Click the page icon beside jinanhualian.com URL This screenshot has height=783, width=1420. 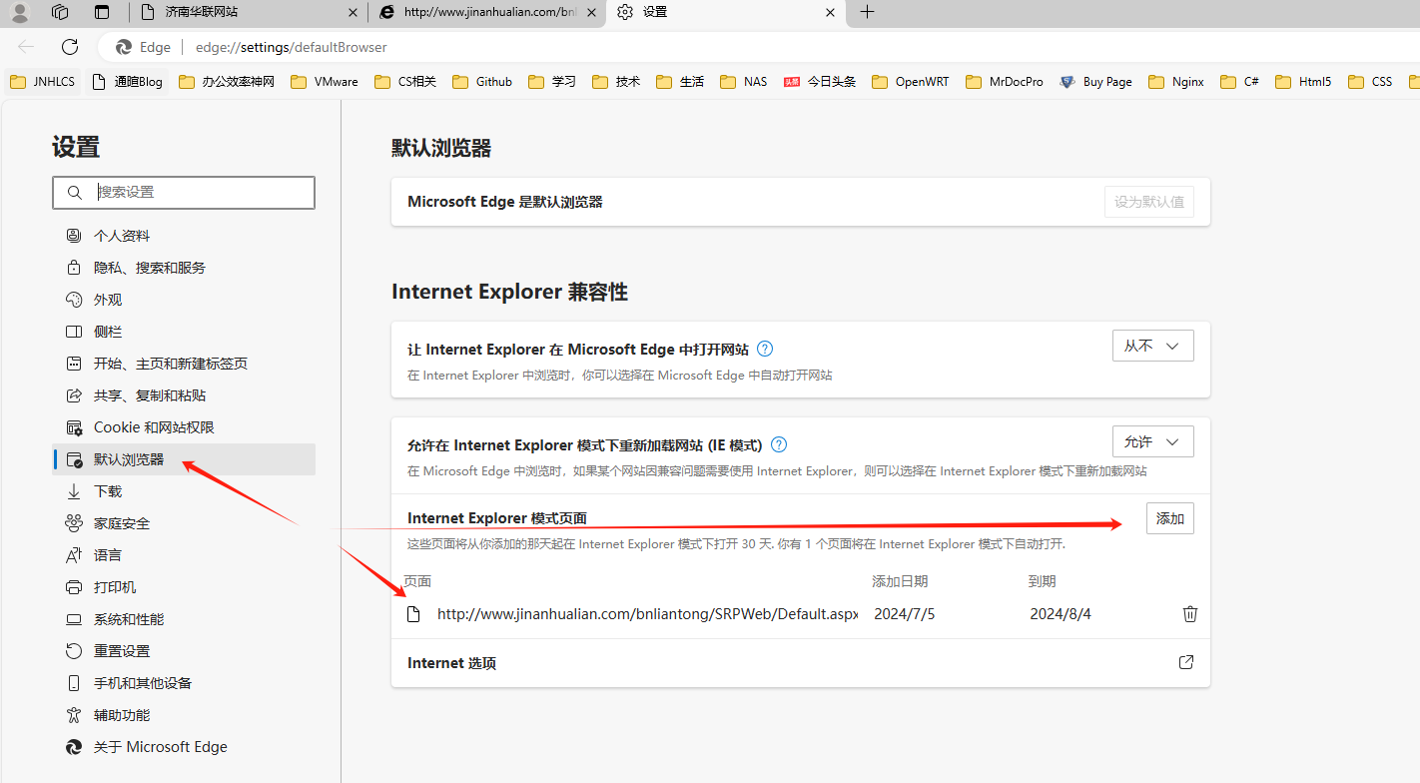[413, 614]
